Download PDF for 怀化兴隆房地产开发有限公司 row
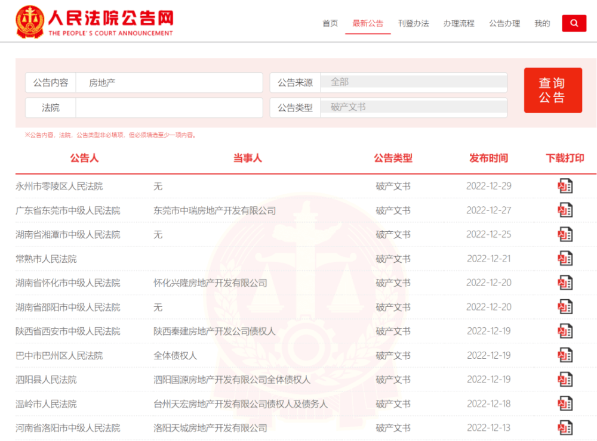The width and height of the screenshot is (597, 441). pyautogui.click(x=565, y=283)
